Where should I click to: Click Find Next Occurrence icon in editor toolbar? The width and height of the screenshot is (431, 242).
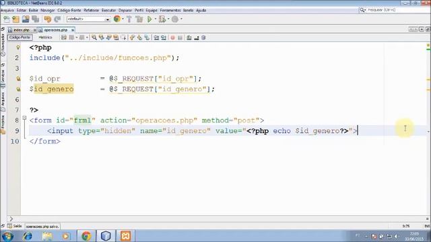pyautogui.click(x=109, y=38)
